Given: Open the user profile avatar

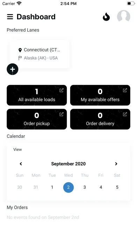Looking at the screenshot, I should (123, 16).
